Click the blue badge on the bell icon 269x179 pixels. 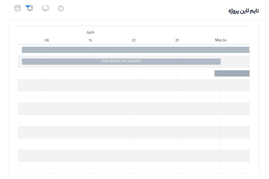click(28, 6)
